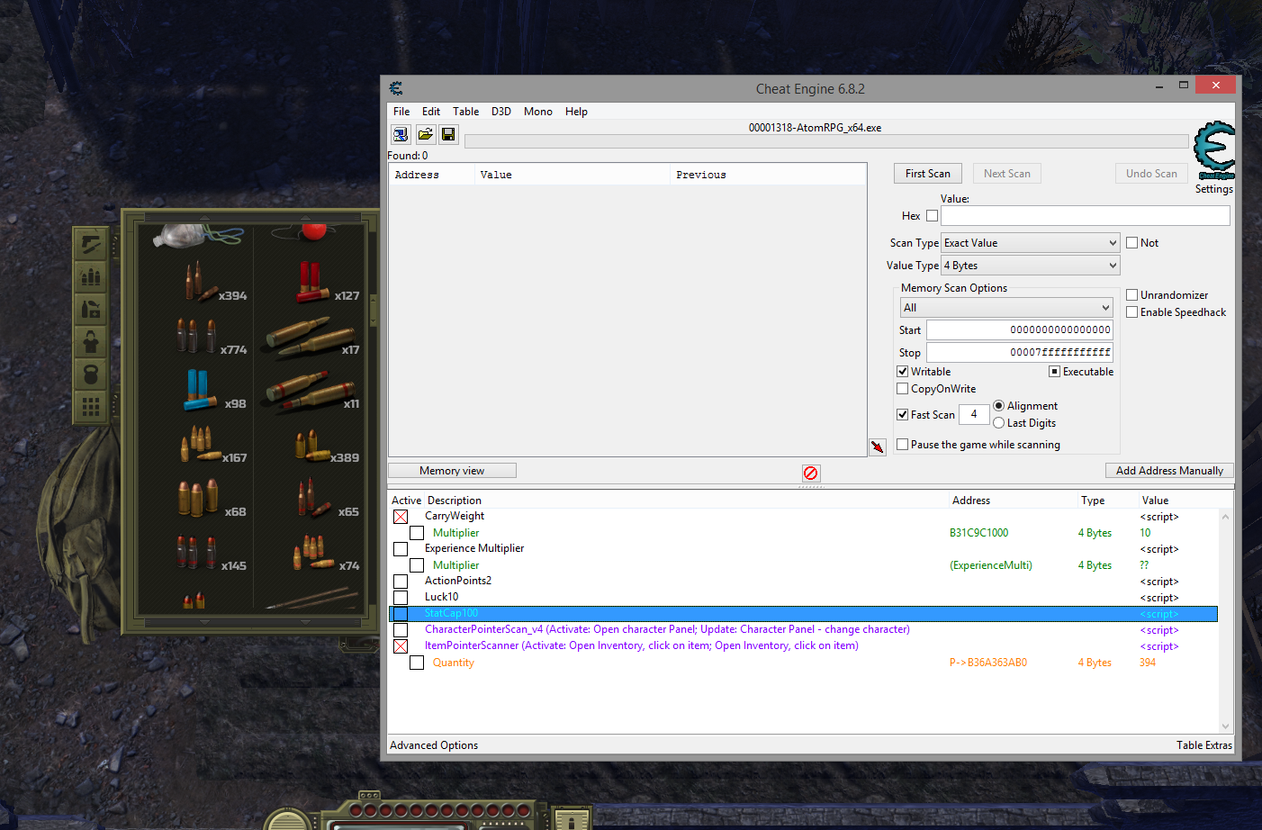The width and height of the screenshot is (1262, 830).
Task: Click Add Address Manually
Action: (1169, 471)
